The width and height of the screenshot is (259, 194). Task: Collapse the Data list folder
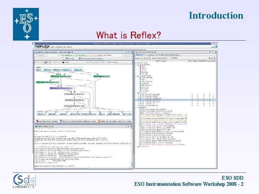click(136, 107)
